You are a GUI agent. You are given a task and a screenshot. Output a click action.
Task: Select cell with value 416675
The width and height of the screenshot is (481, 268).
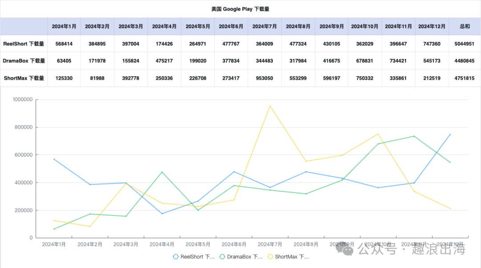[x=332, y=61]
